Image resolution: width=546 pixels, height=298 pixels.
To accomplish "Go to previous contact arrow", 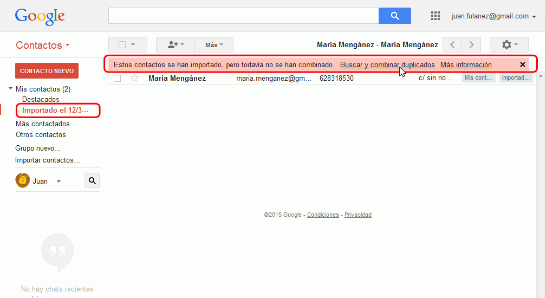I will (x=452, y=44).
